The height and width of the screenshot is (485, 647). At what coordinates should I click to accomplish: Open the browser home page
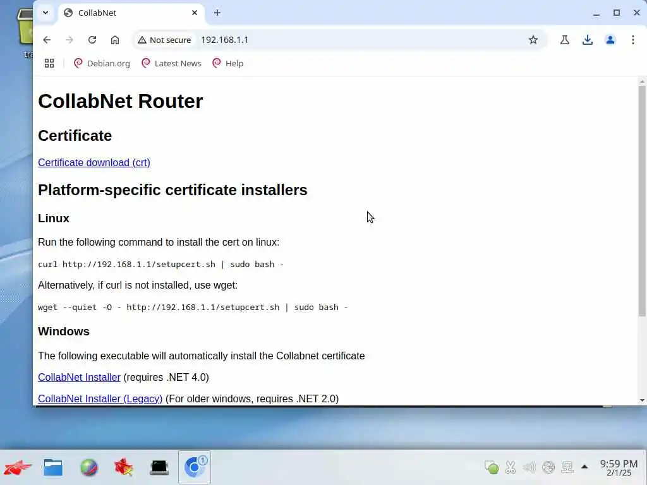(x=115, y=40)
